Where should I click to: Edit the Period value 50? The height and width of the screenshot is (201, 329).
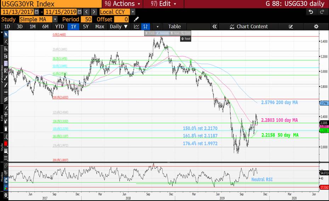86,19
